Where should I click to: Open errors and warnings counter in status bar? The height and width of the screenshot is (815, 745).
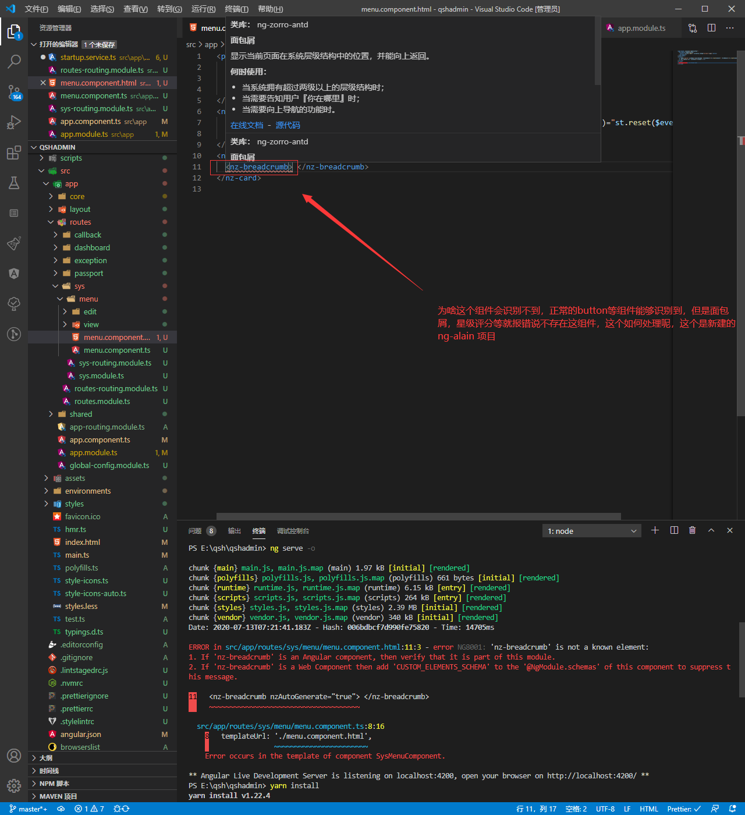click(x=89, y=809)
